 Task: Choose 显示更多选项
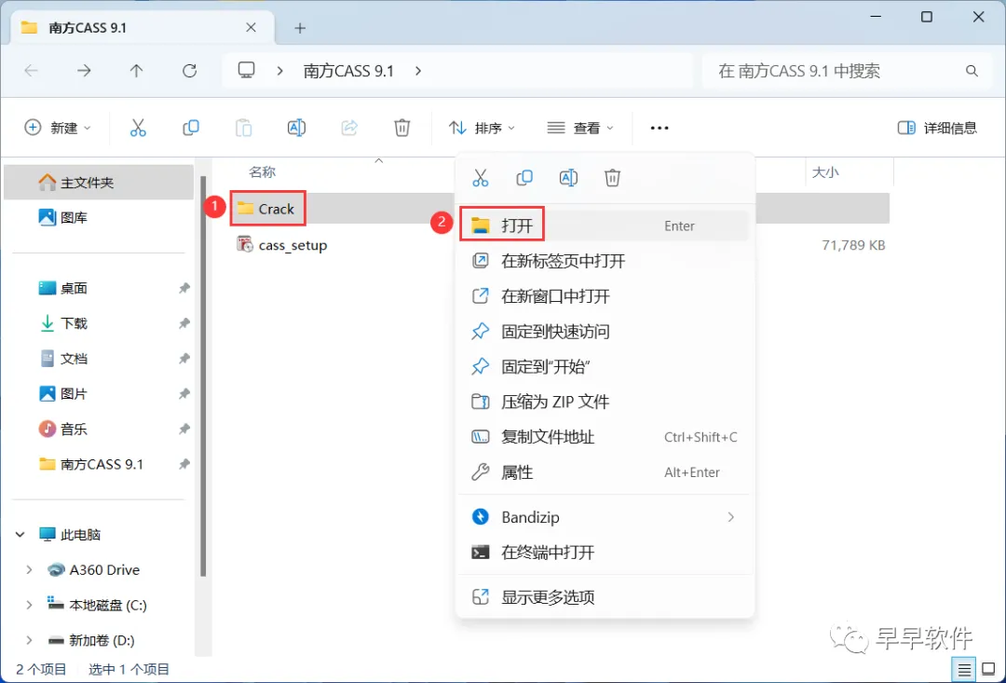point(605,597)
